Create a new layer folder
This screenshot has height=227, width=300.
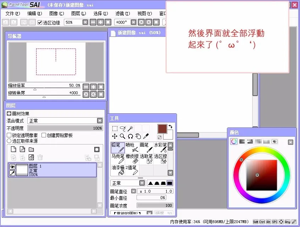[x=31, y=149]
